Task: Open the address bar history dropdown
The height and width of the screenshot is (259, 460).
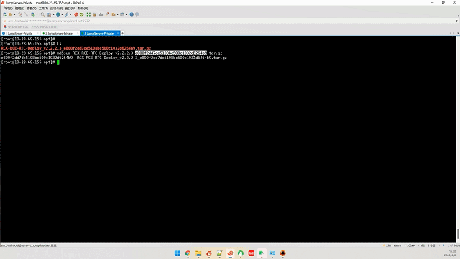Action: (x=456, y=21)
